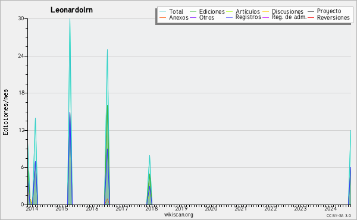Click the CC BY-SA 3.0 license text
This screenshot has width=357, height=220.
pyautogui.click(x=339, y=215)
